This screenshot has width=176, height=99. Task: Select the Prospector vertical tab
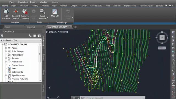pos(43,41)
